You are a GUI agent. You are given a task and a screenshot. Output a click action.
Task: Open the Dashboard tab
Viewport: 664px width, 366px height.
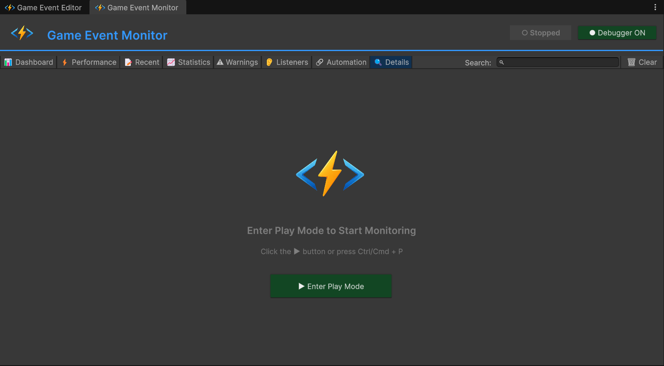click(29, 62)
